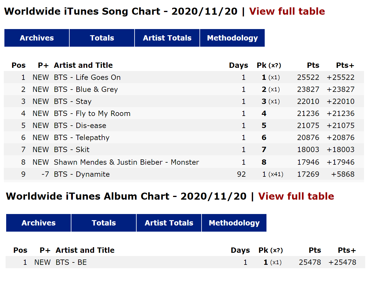Click BTS - Fly to My Room entry
The width and height of the screenshot is (369, 283).
coord(92,114)
